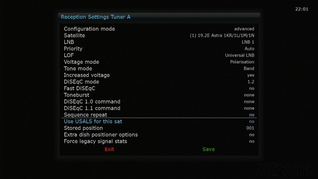Open the Satellite 19.2E Astra selection
This screenshot has width=318, height=179.
(159, 35)
